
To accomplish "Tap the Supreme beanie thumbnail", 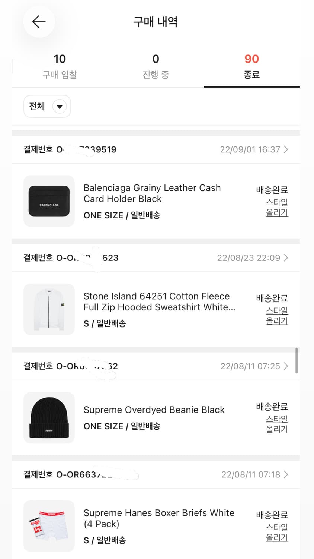I will click(49, 418).
